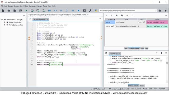Image resolution: width=169 pixels, height=95 pixels.
Task: Open the File menu
Action: coord(2,6)
